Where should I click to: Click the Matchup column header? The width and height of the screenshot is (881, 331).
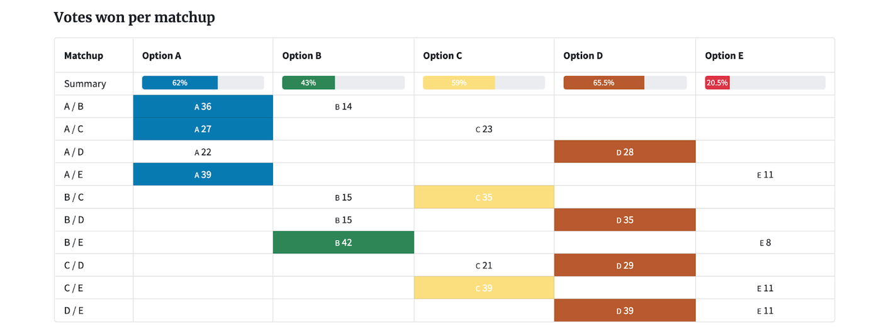pyautogui.click(x=84, y=55)
